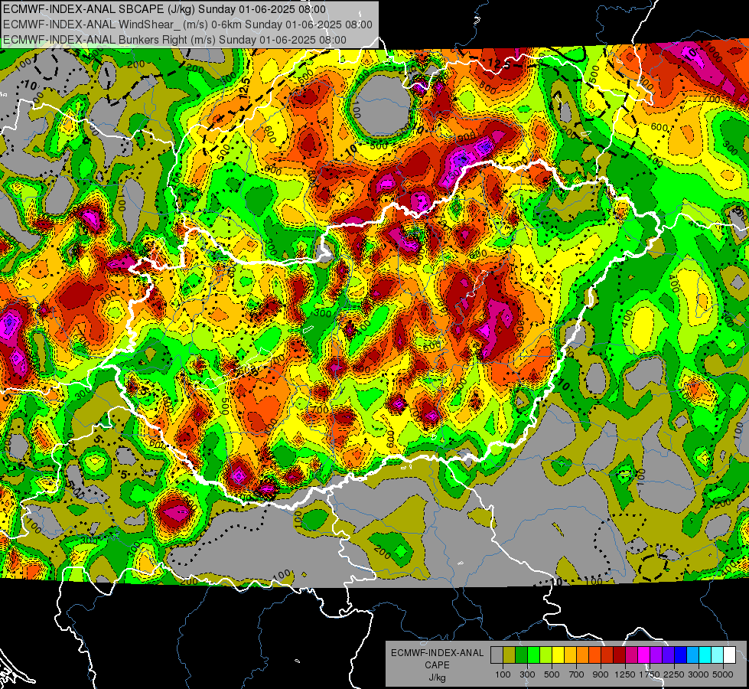
Task: Click the gray swatch in CAPE legend
Action: click(497, 655)
